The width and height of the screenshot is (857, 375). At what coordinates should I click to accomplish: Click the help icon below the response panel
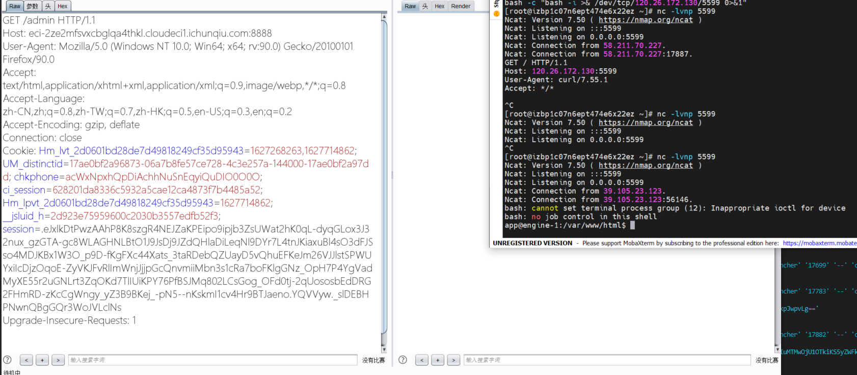tap(403, 360)
